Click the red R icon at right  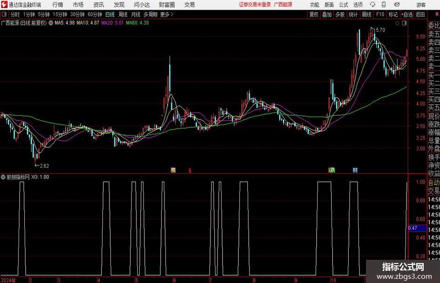pyautogui.click(x=437, y=14)
